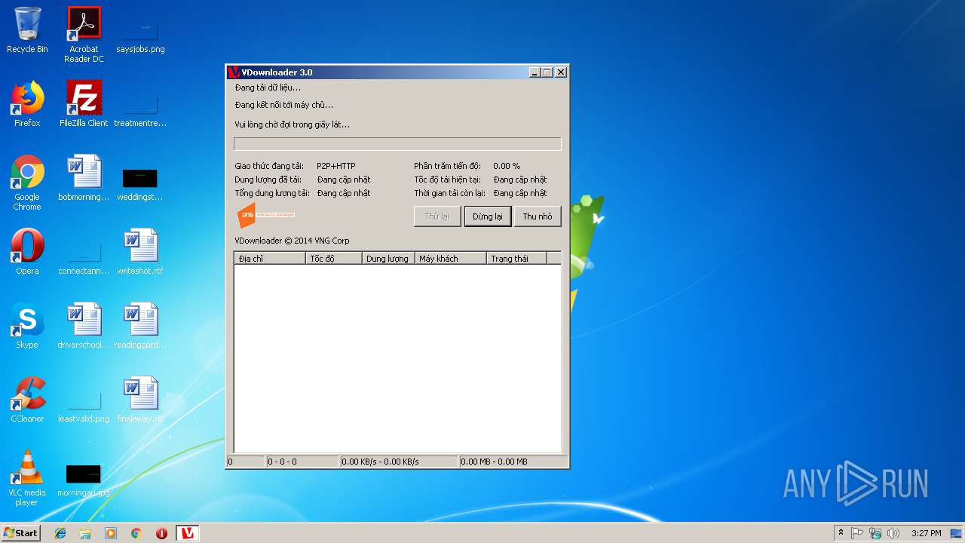
Task: Open the Google Chrome desktop shortcut
Action: [x=27, y=183]
